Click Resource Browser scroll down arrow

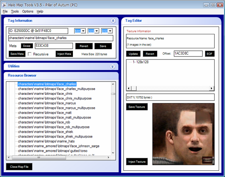113,153
